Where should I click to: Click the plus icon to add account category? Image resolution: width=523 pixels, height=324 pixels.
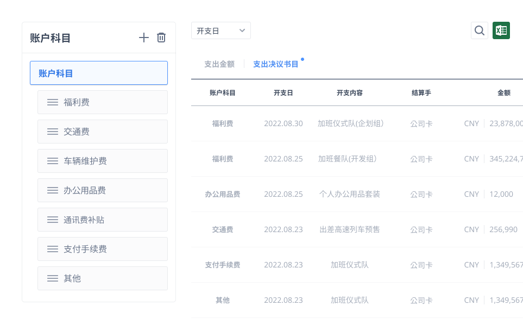pyautogui.click(x=143, y=38)
